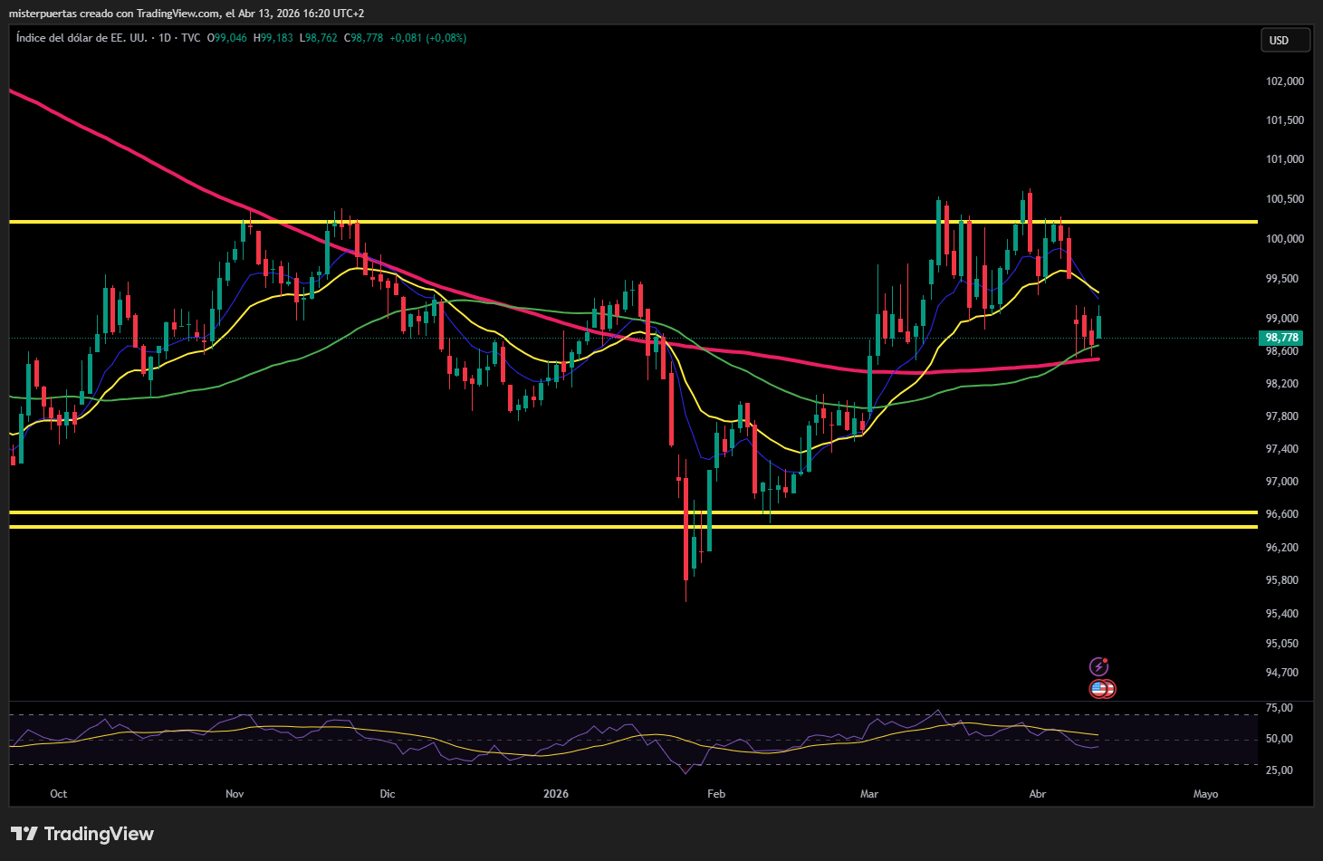Click the 2026 year label on time axis
This screenshot has width=1323, height=861.
point(555,794)
